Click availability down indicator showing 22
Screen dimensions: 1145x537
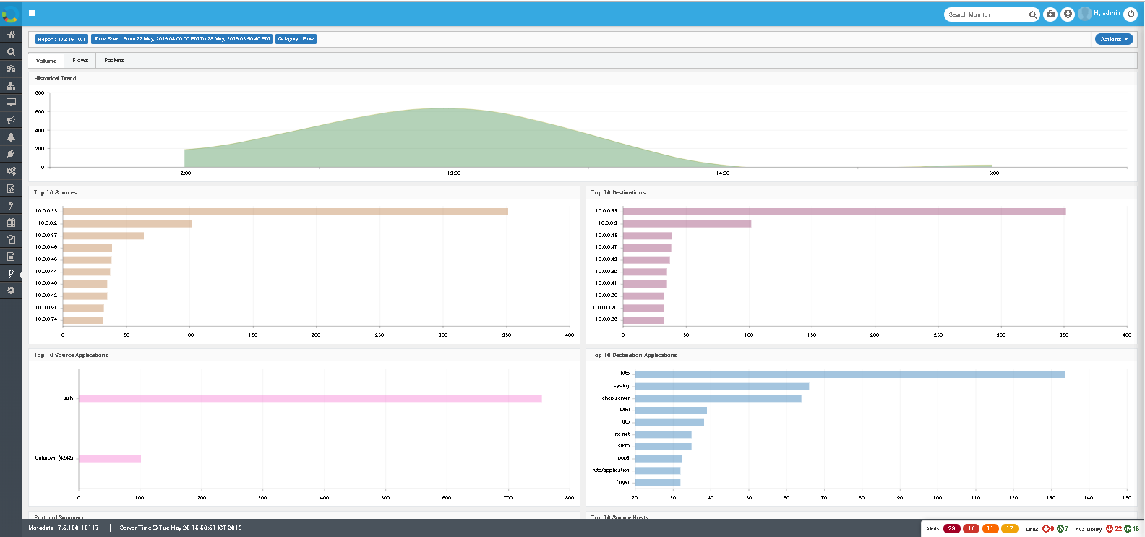pos(1113,529)
